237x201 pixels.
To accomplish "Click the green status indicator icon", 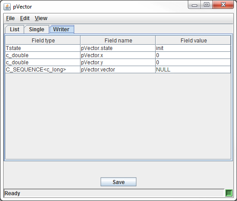I will [229, 193].
